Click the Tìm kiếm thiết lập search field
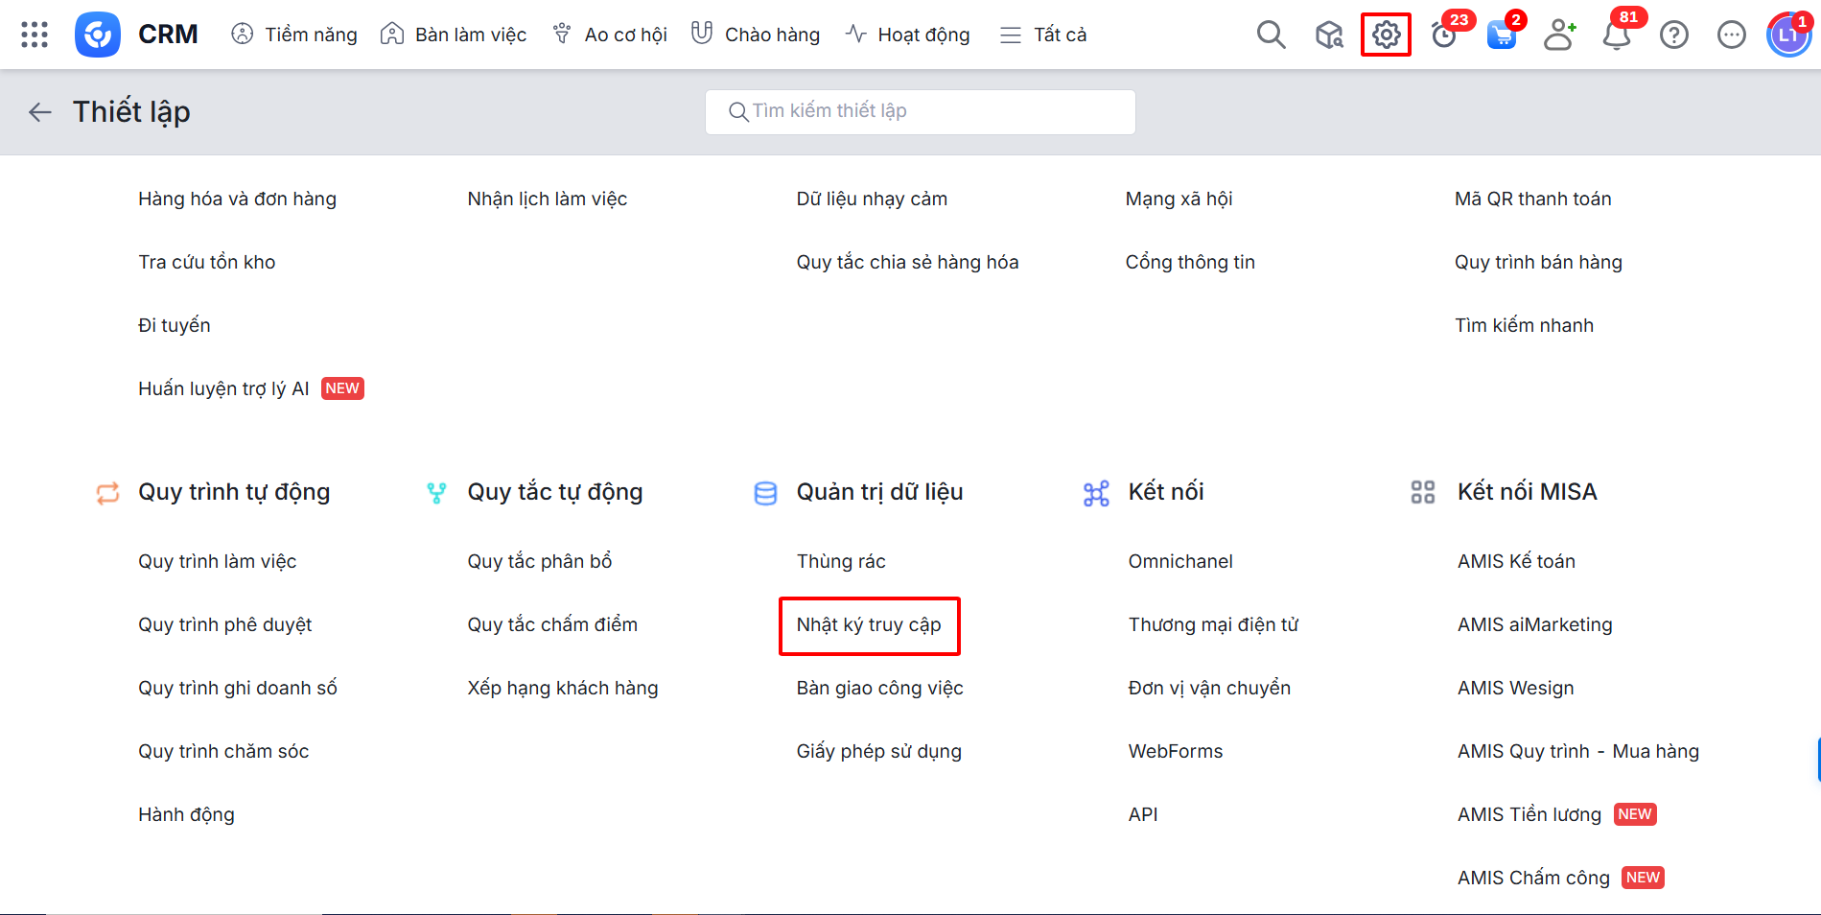Image resolution: width=1821 pixels, height=915 pixels. pyautogui.click(x=921, y=111)
